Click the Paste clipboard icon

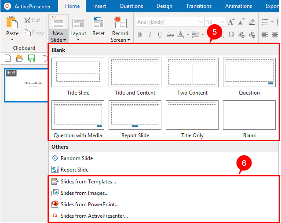pos(12,22)
